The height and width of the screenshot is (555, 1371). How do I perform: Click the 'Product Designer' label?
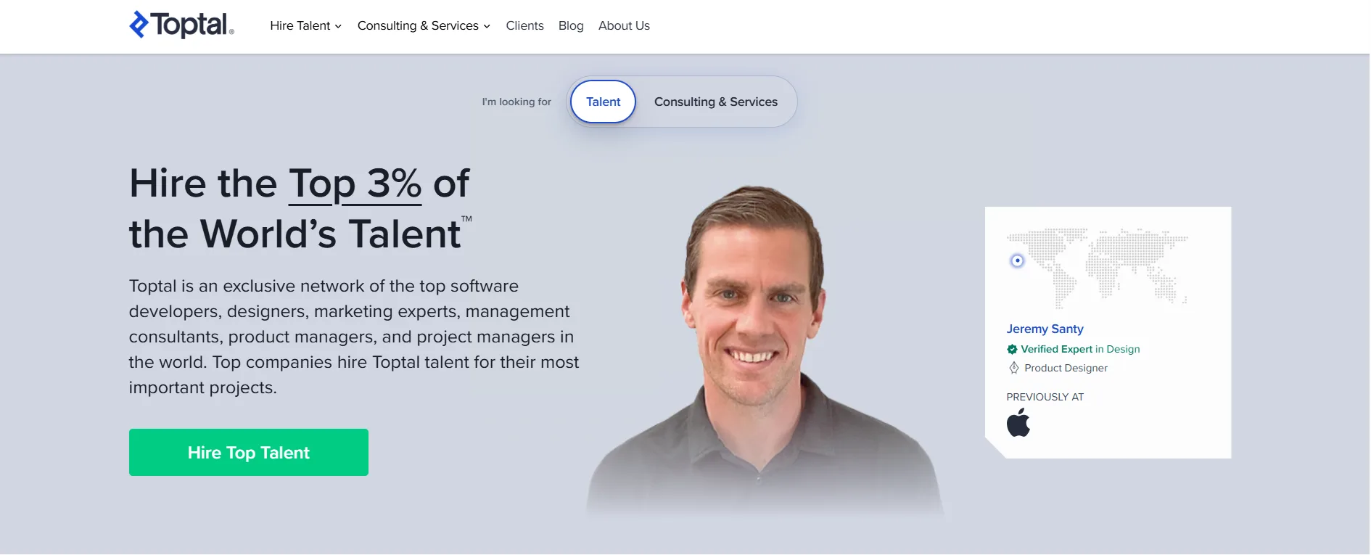coord(1066,368)
